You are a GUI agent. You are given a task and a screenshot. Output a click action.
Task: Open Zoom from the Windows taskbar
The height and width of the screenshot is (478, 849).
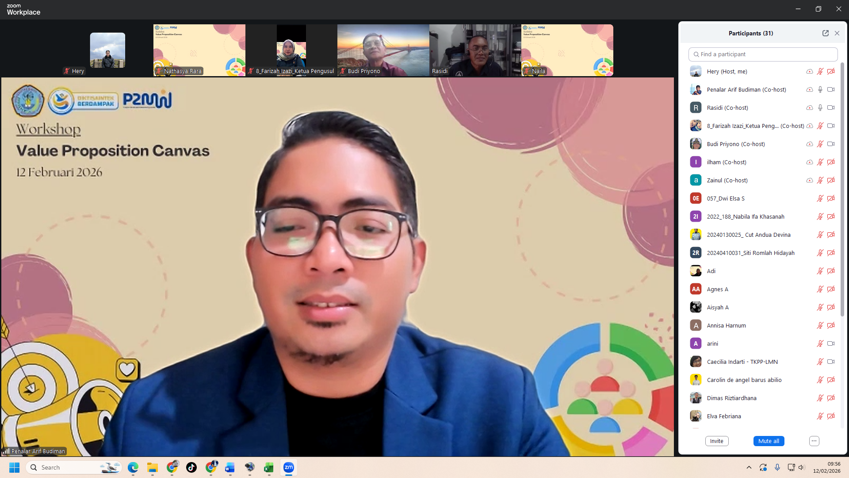pos(288,467)
